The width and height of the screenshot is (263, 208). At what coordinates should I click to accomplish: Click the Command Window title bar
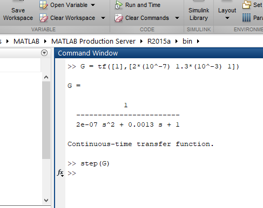coord(159,53)
